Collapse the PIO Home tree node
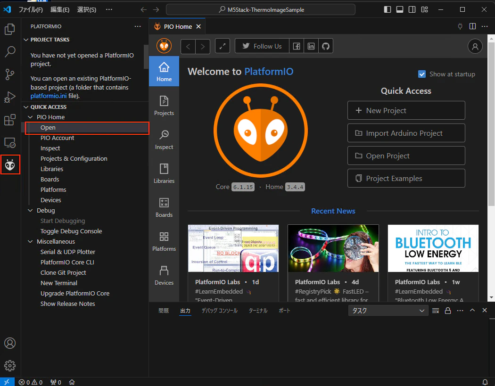Screen dimensions: 495x386 tap(30, 117)
